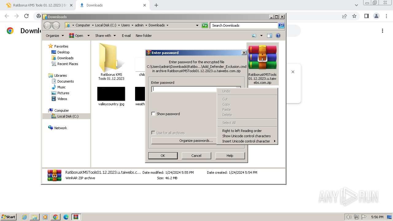Open the volume control in system tray
This screenshot has height=221, width=393.
click(x=349, y=217)
